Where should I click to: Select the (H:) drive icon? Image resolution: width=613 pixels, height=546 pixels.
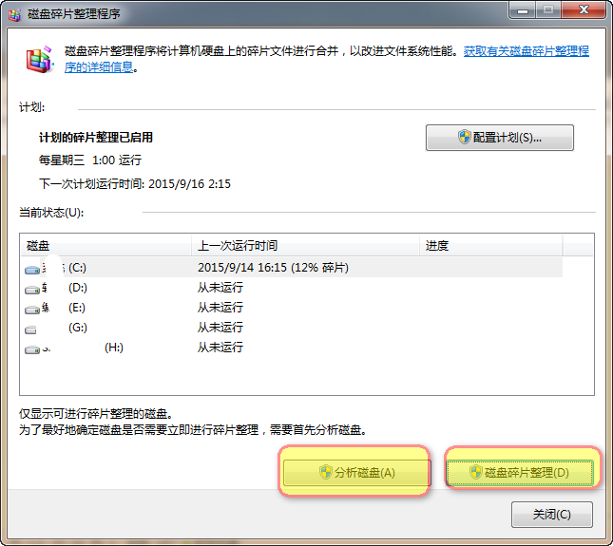[x=33, y=349]
